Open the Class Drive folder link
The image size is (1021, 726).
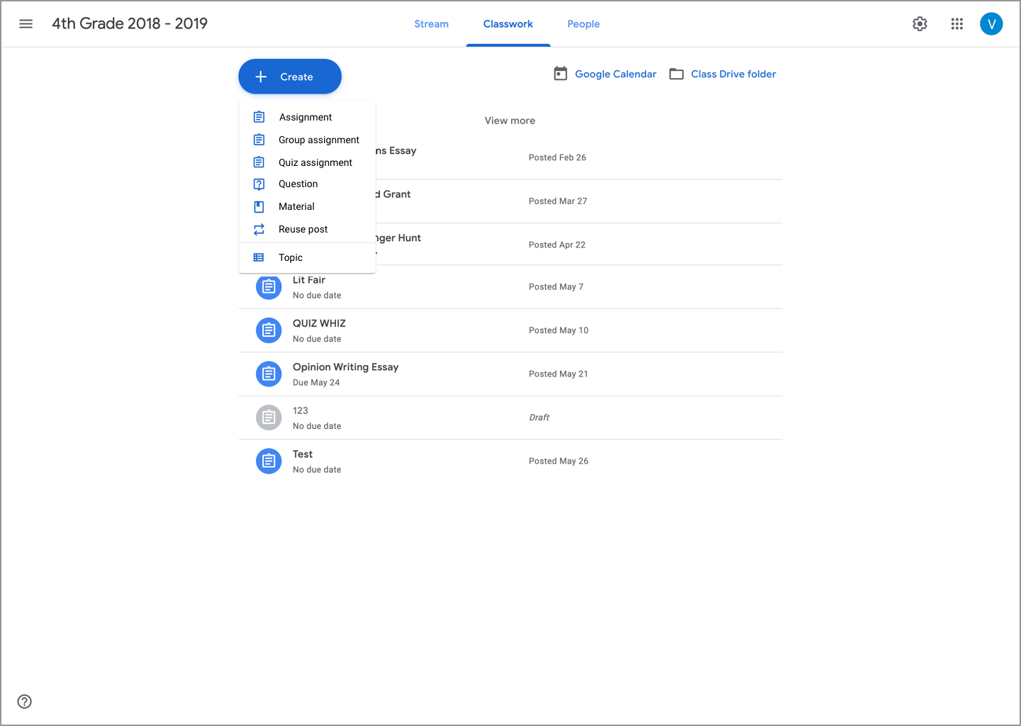(732, 74)
